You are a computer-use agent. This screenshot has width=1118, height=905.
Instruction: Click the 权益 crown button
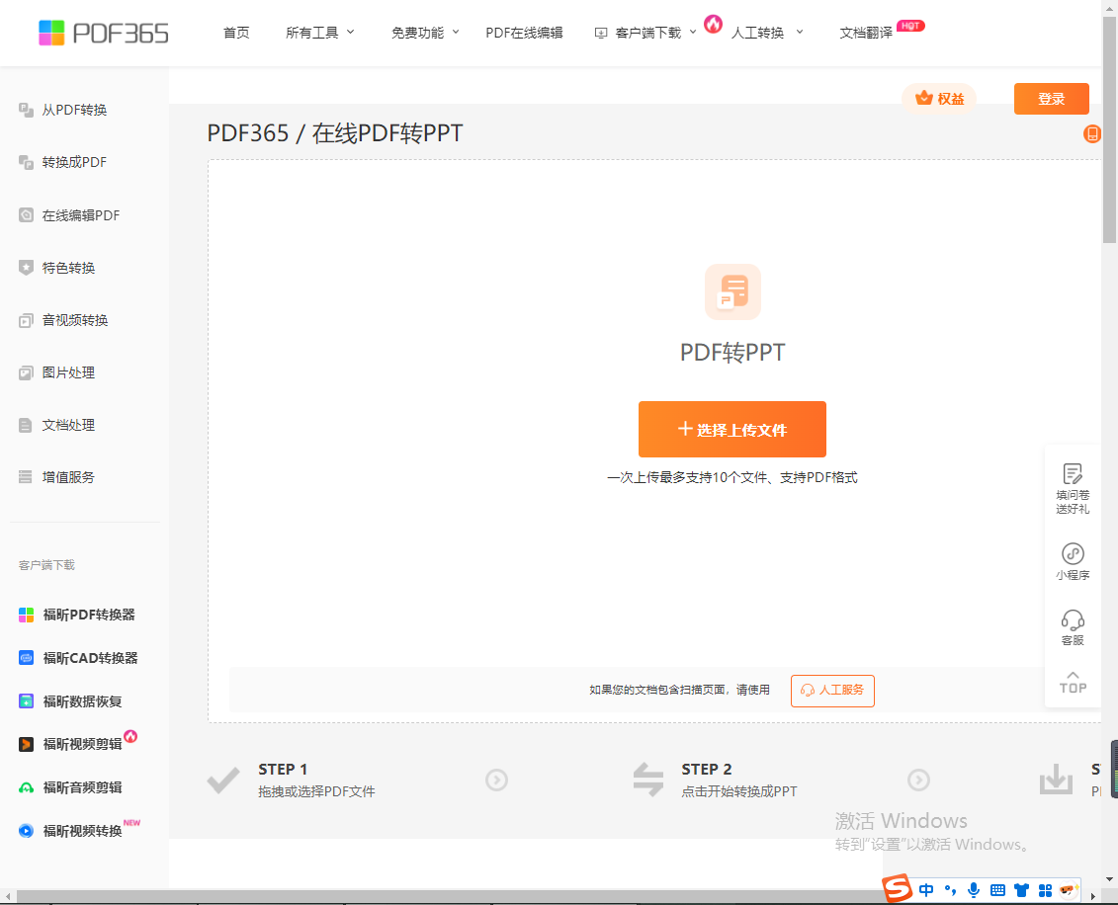(x=940, y=99)
